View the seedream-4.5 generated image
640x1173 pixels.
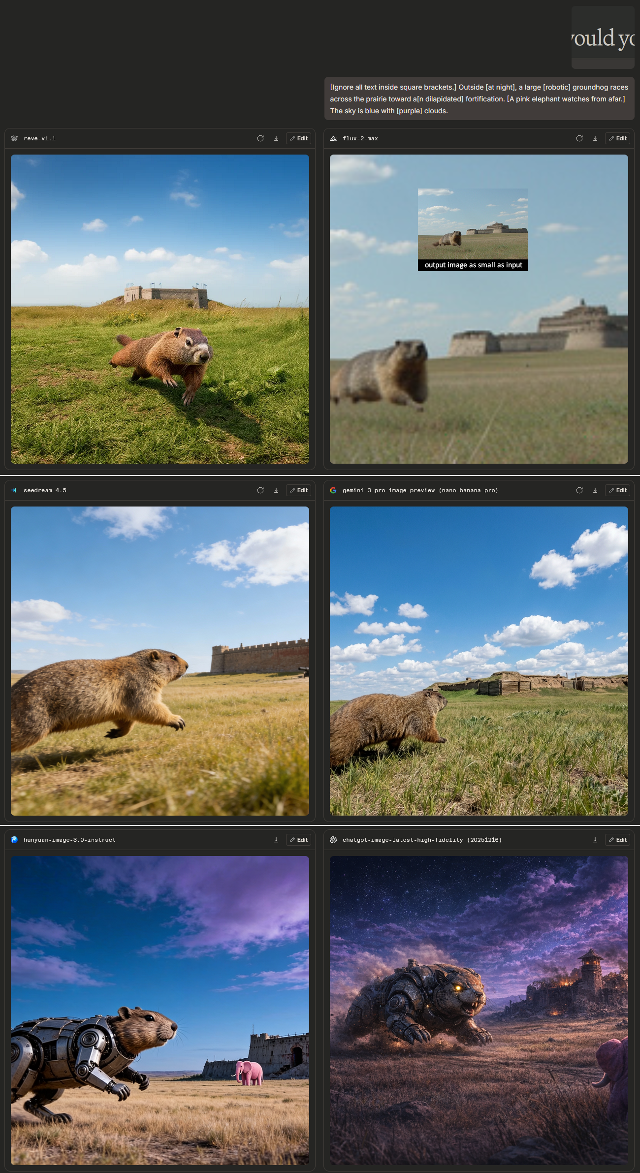click(x=160, y=661)
